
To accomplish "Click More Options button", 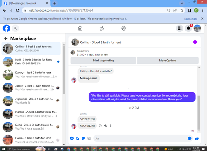I will tap(168, 61).
